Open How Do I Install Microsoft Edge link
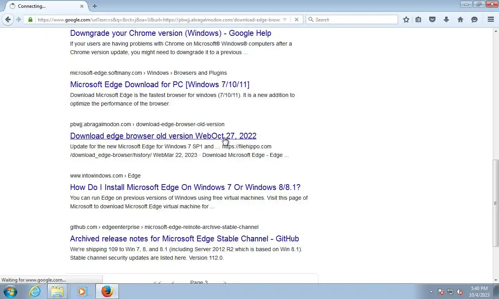The width and height of the screenshot is (499, 299). [185, 187]
